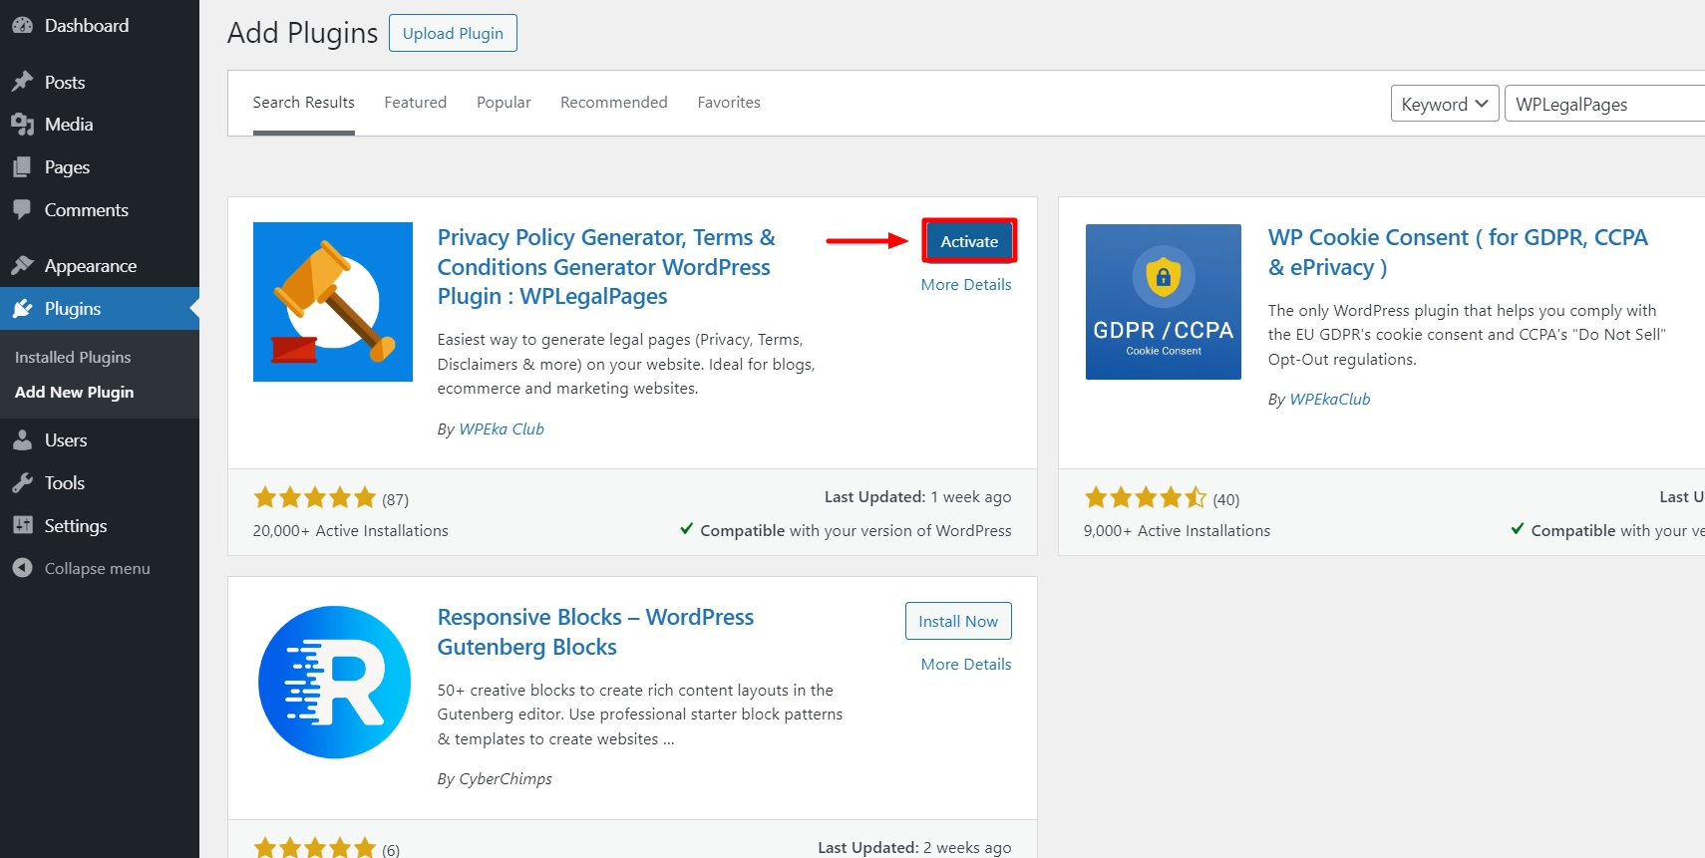Click the Posts pushpin icon

[22, 82]
